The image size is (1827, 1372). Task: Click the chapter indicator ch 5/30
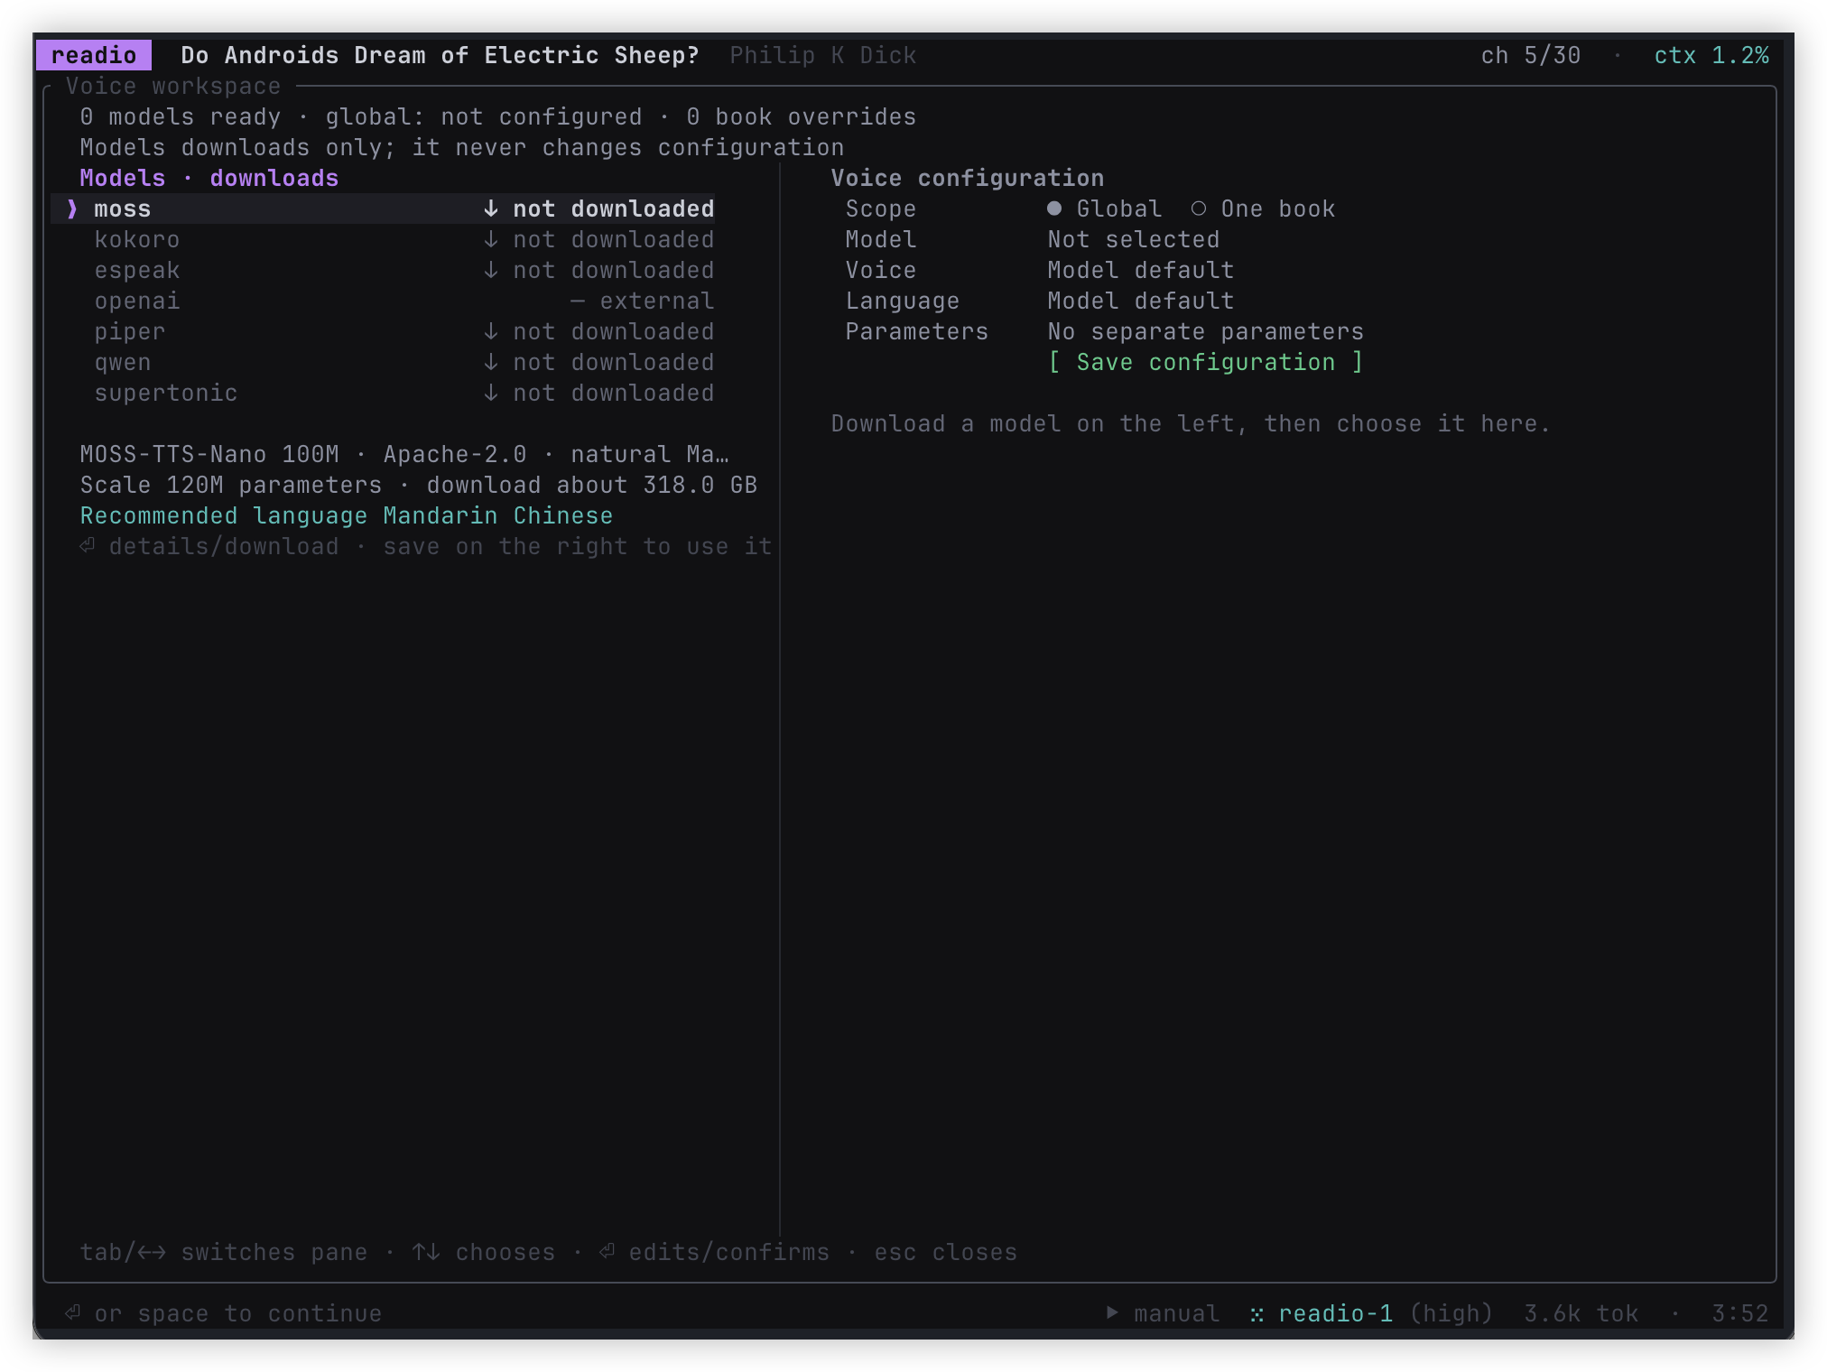click(x=1530, y=55)
